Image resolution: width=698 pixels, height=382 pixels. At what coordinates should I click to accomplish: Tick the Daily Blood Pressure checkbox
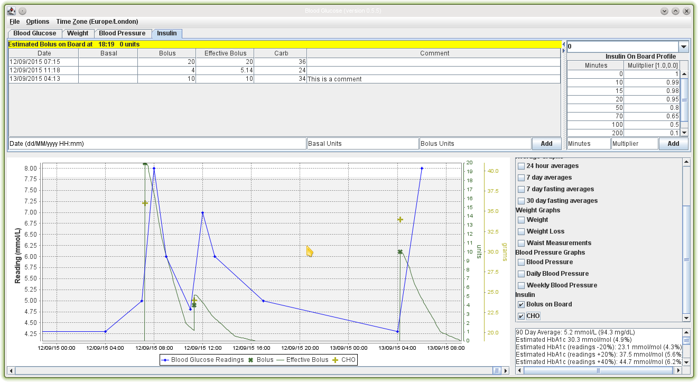pyautogui.click(x=522, y=274)
